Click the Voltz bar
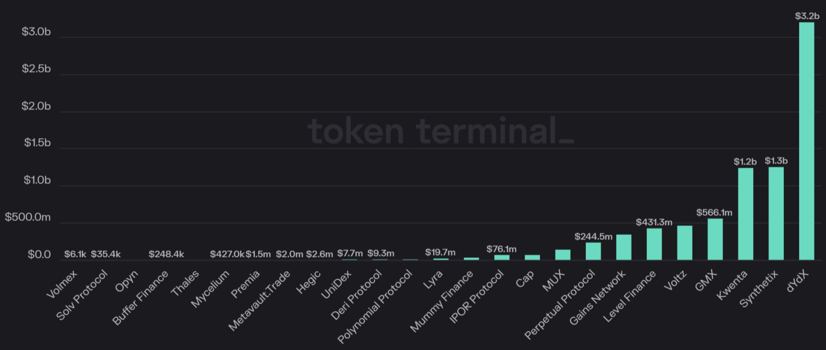 [684, 243]
